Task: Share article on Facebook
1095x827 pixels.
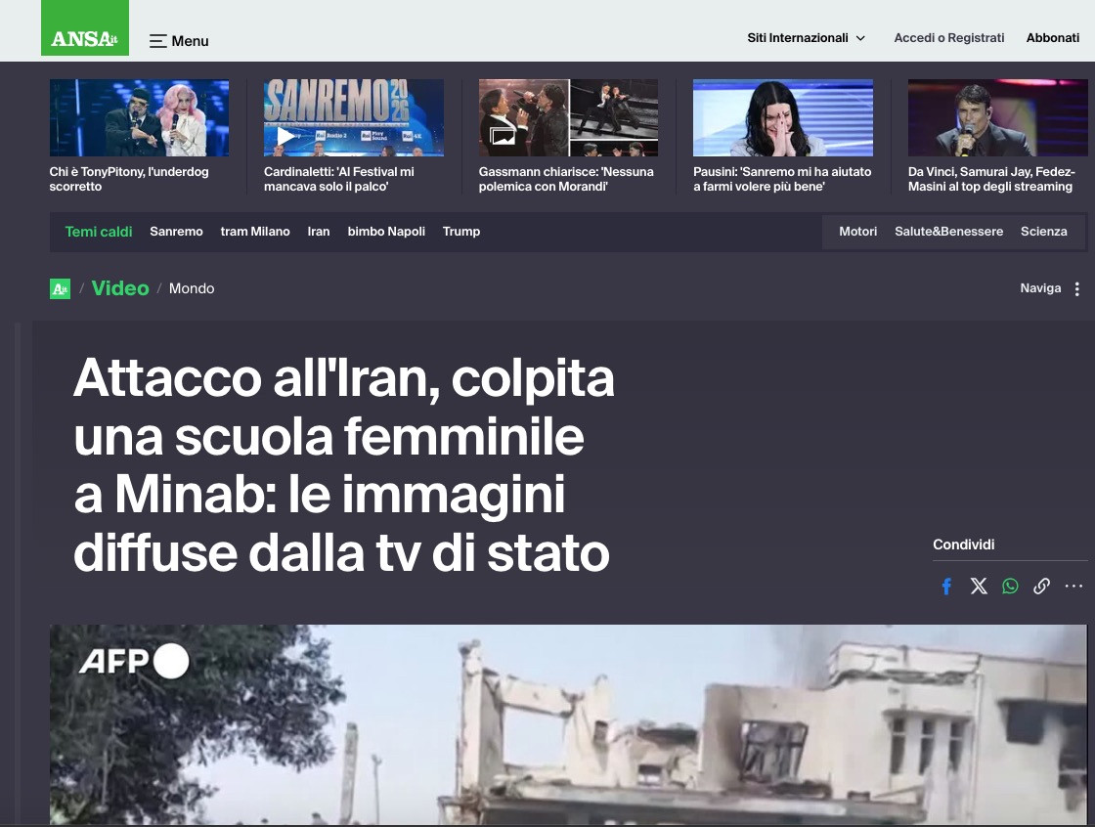Action: (946, 586)
